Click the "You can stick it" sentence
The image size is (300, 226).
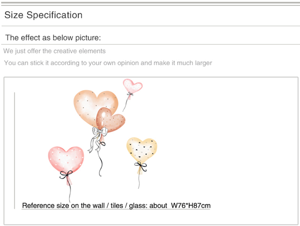(x=108, y=63)
